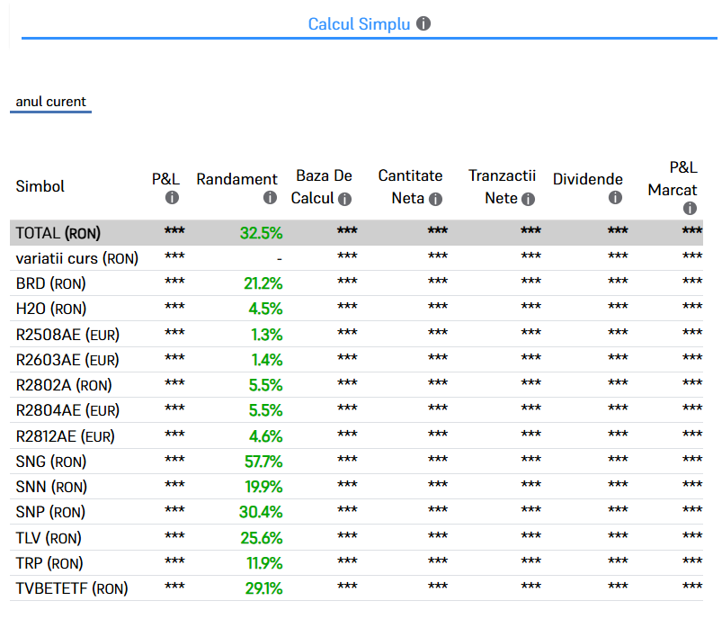Open the TVBETETF (RON) symbol row

72,588
